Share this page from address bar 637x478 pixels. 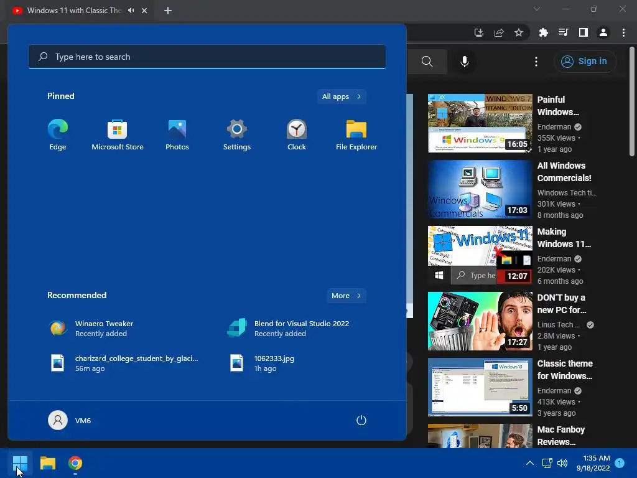[x=499, y=32]
